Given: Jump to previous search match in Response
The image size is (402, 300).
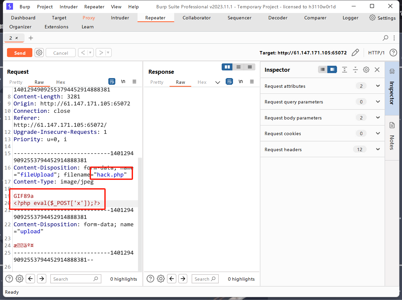Looking at the screenshot, I should pos(172,279).
